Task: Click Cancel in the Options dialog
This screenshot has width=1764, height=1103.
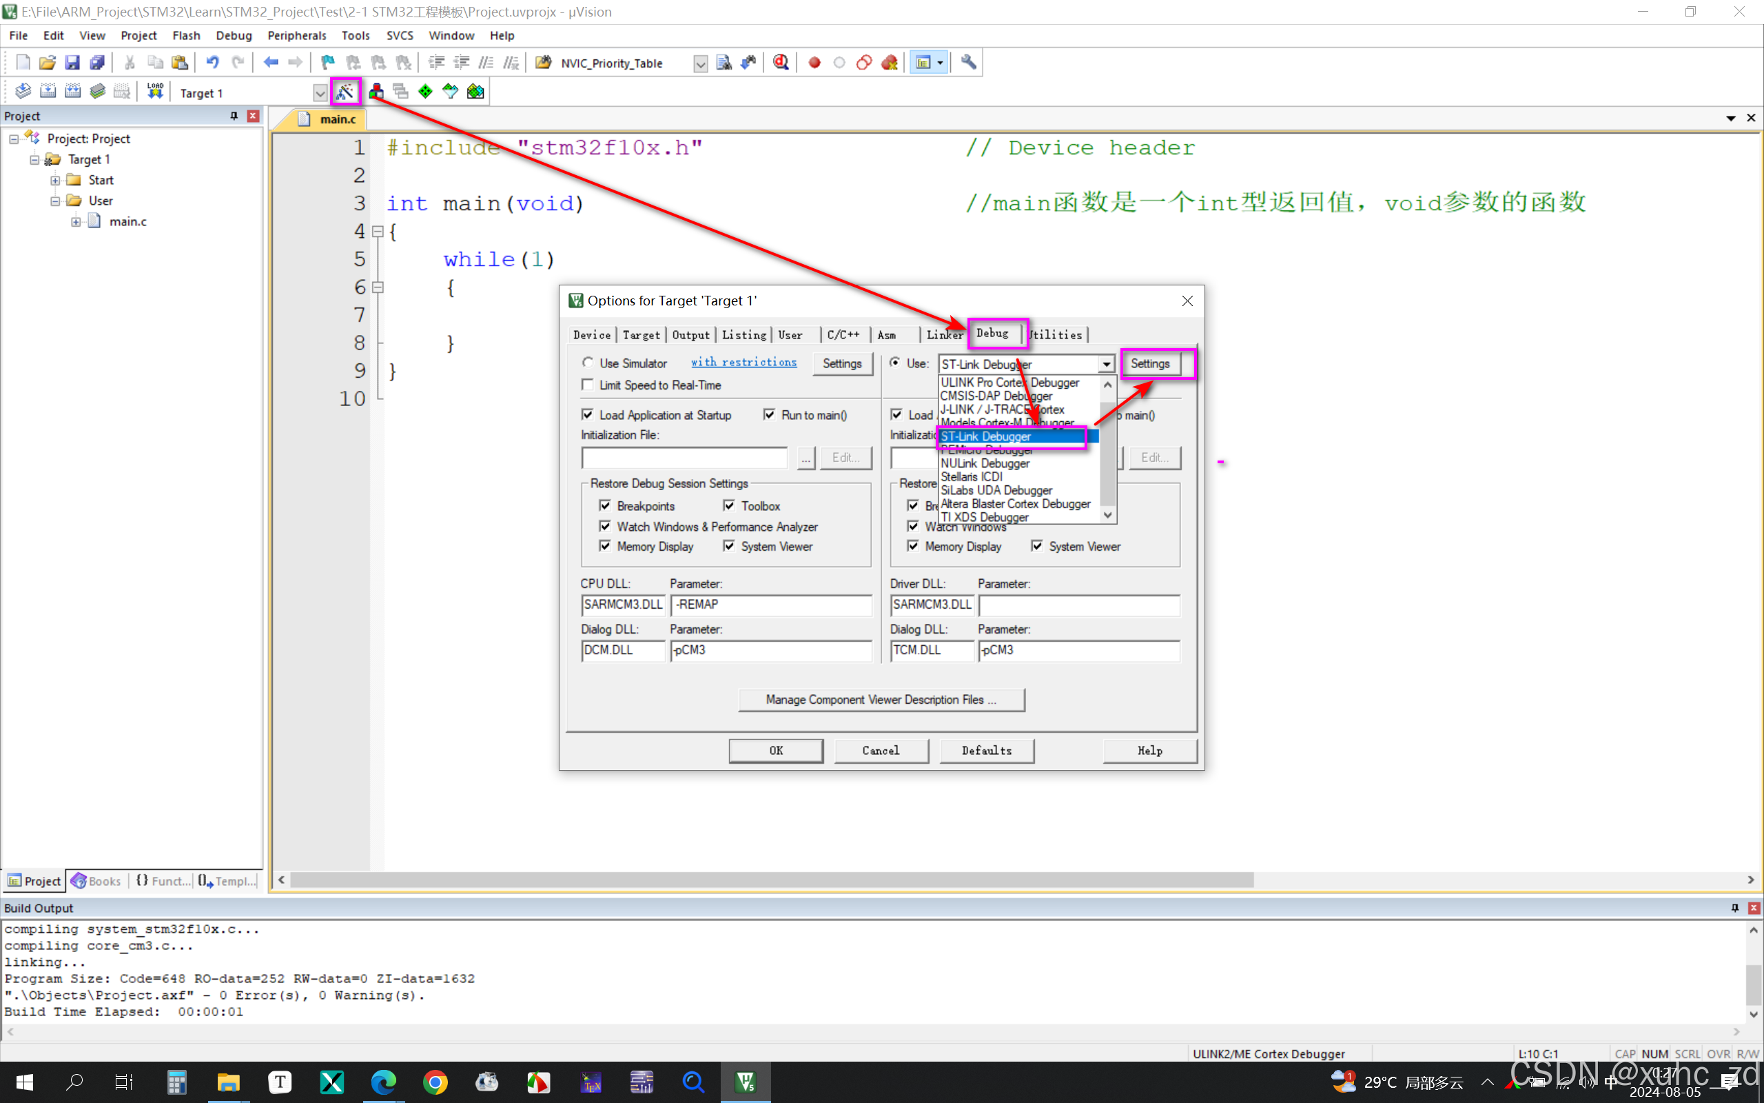Action: 881,751
